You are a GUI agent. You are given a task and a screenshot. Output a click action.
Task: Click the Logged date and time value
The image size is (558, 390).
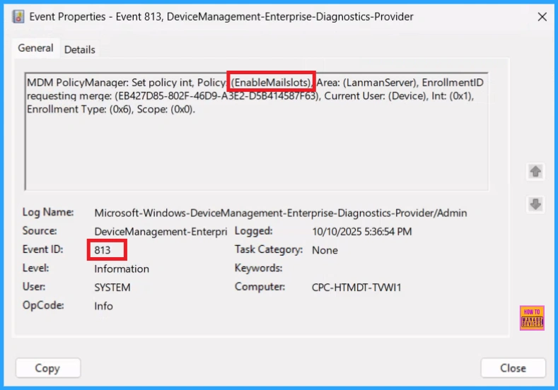click(361, 231)
